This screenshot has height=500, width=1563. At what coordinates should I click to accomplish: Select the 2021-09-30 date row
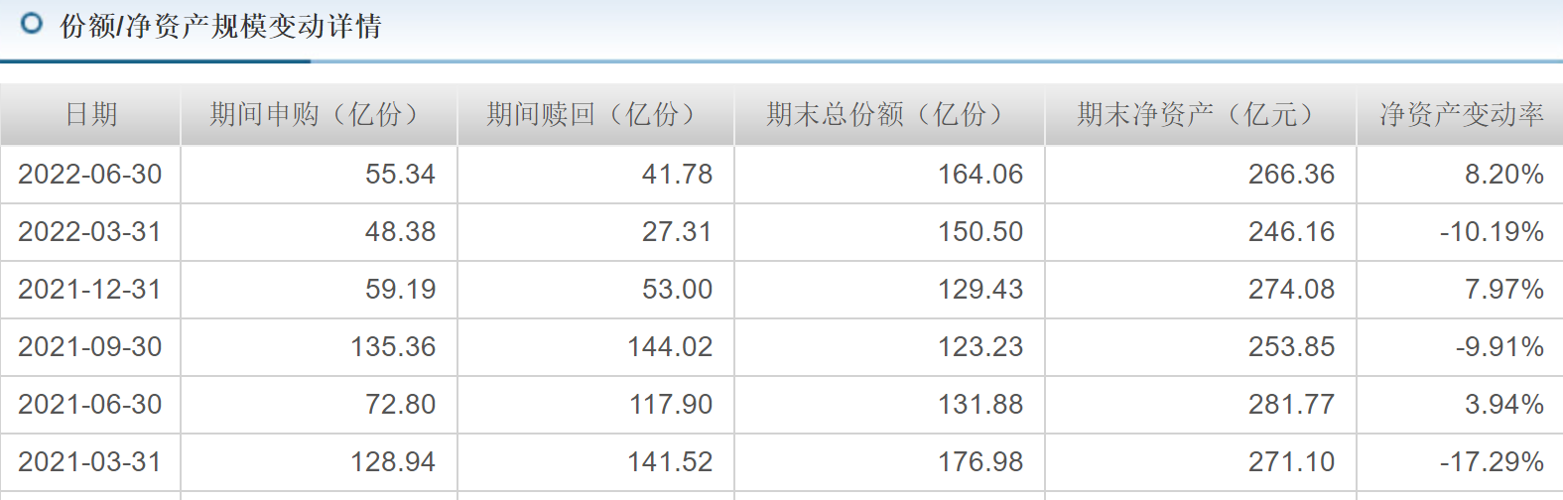point(90,347)
